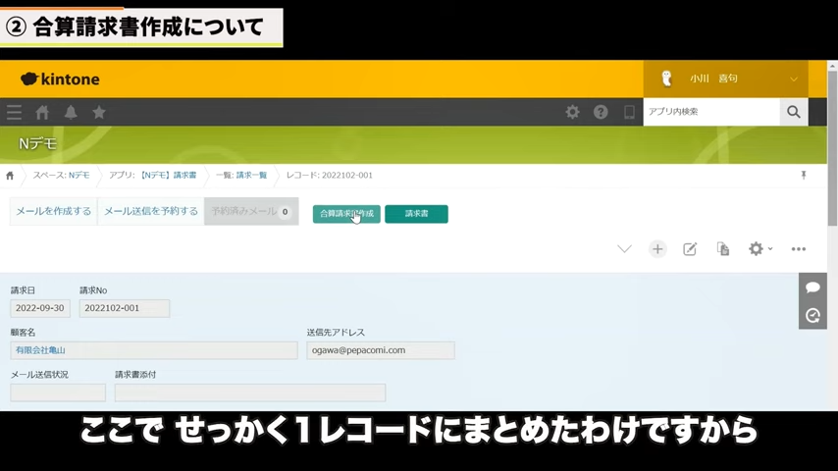Click メールを作成する button

pos(53,211)
